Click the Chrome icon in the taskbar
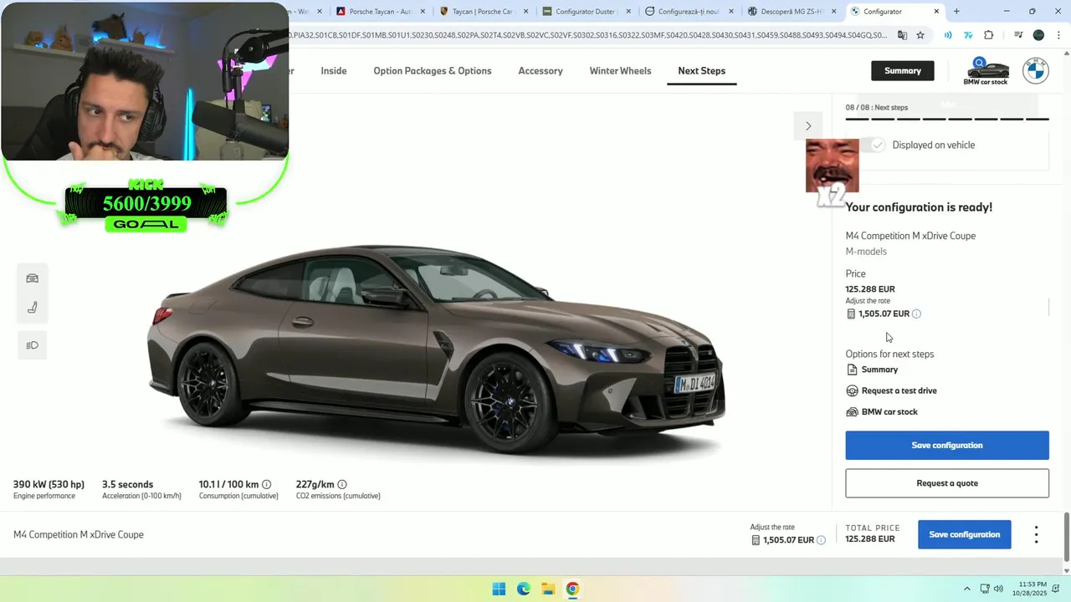Viewport: 1071px width, 602px height. tap(572, 589)
